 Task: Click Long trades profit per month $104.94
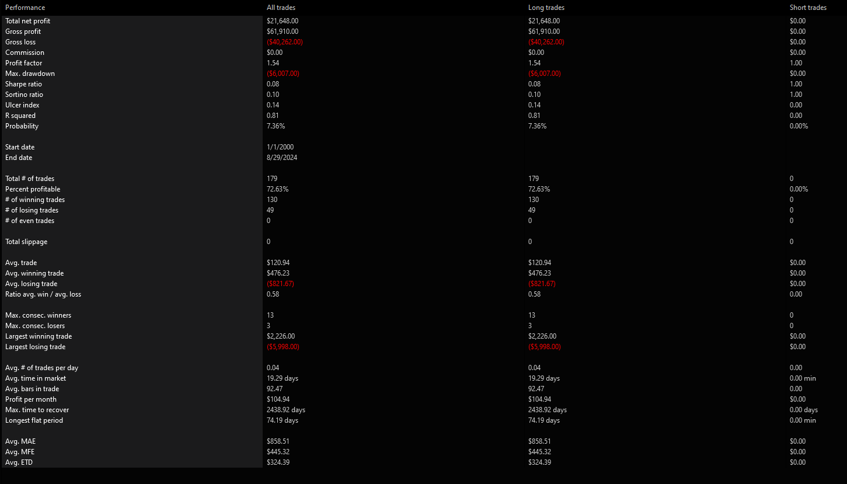[x=540, y=399]
